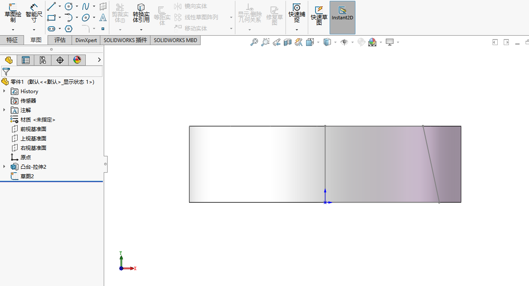Select the Spline sketch tool
This screenshot has height=286, width=529.
[86, 6]
